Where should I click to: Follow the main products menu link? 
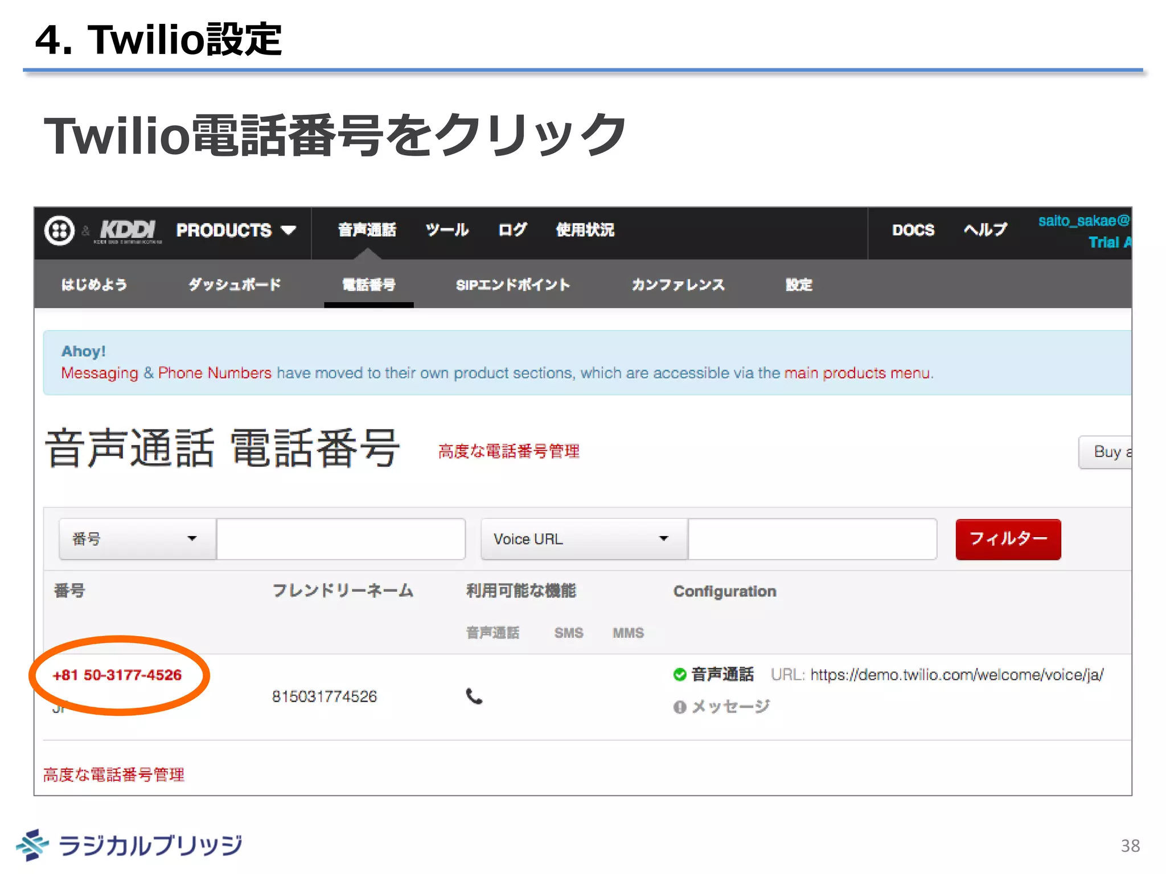coord(857,373)
